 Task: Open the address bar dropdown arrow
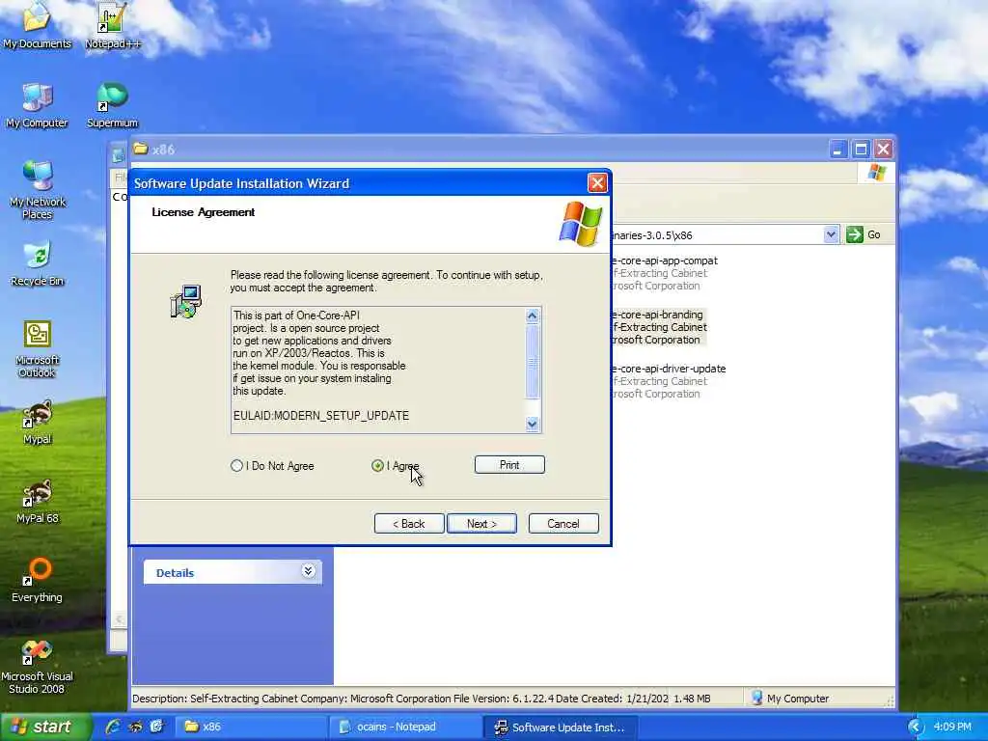(x=831, y=234)
